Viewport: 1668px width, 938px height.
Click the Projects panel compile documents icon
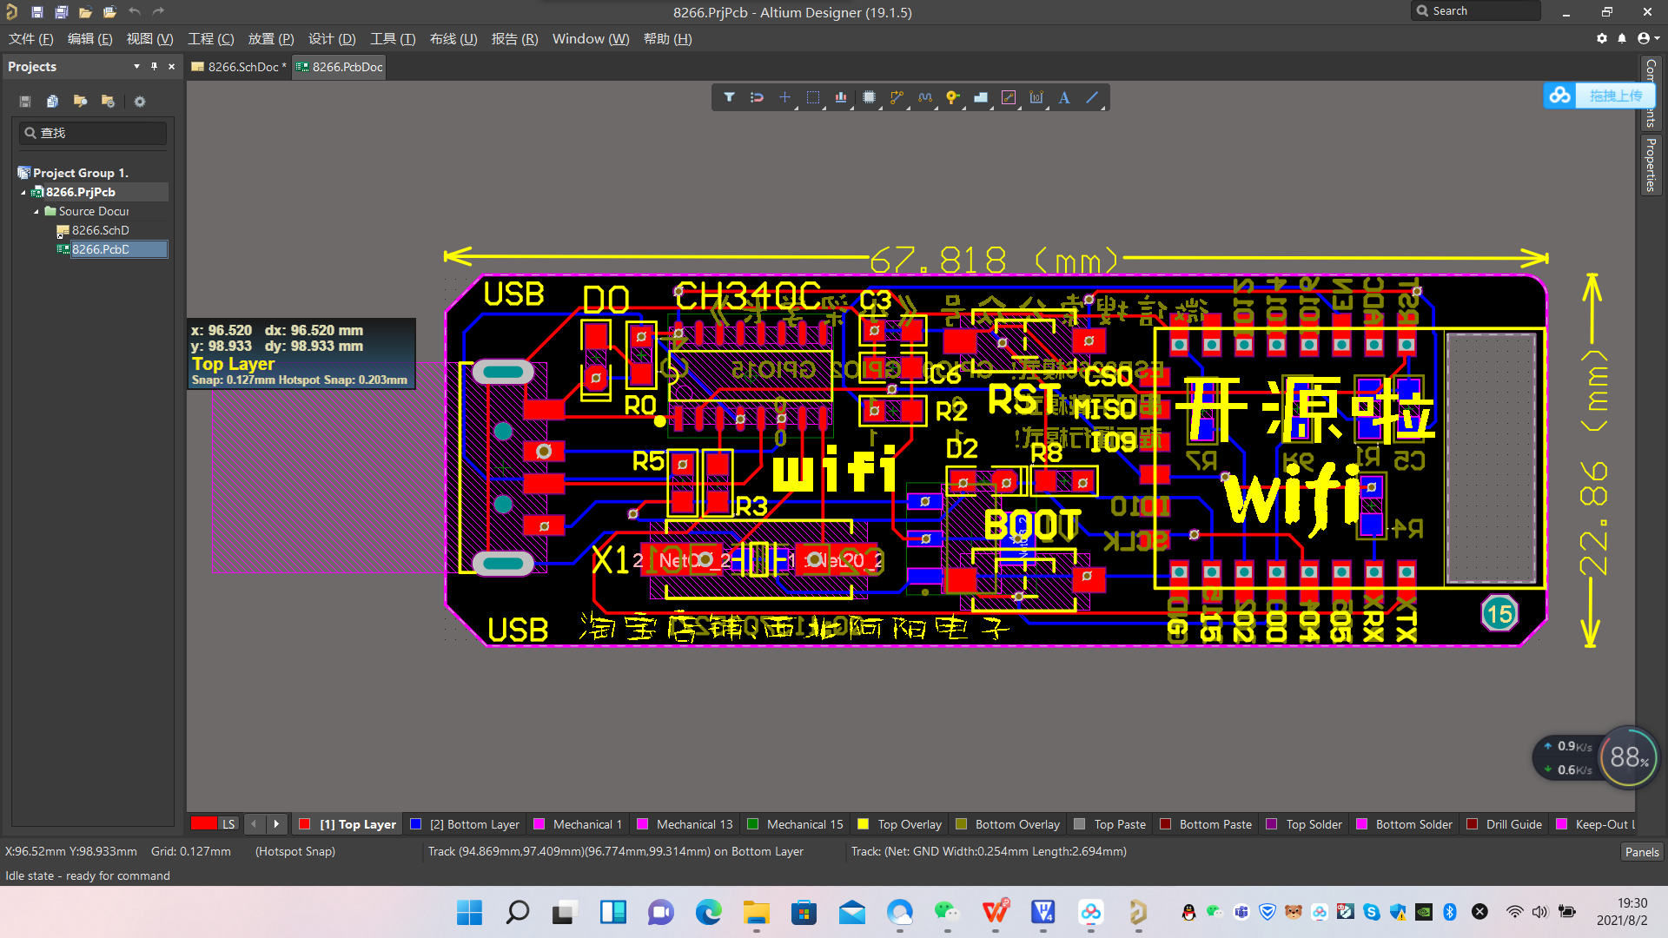pos(52,102)
